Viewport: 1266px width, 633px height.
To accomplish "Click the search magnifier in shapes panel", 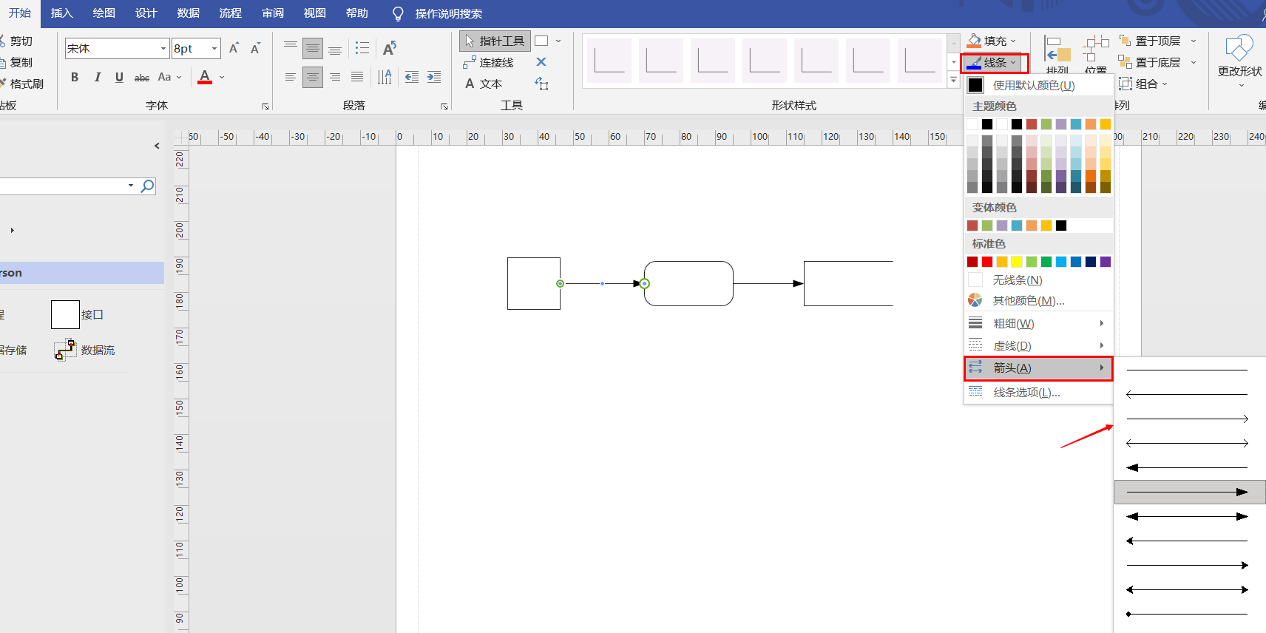I will click(148, 186).
